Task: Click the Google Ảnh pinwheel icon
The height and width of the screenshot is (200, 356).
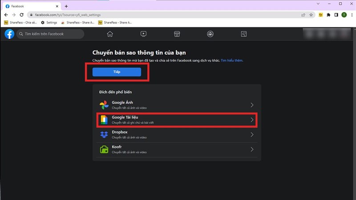Action: click(x=104, y=105)
